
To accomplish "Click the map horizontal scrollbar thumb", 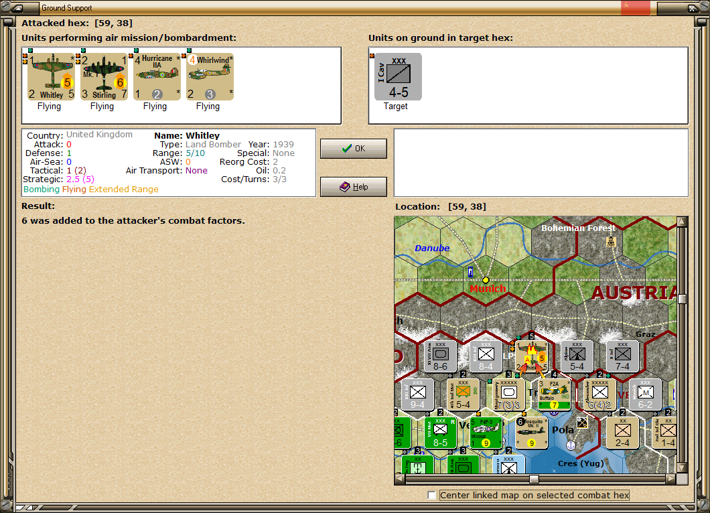I will pyautogui.click(x=535, y=479).
